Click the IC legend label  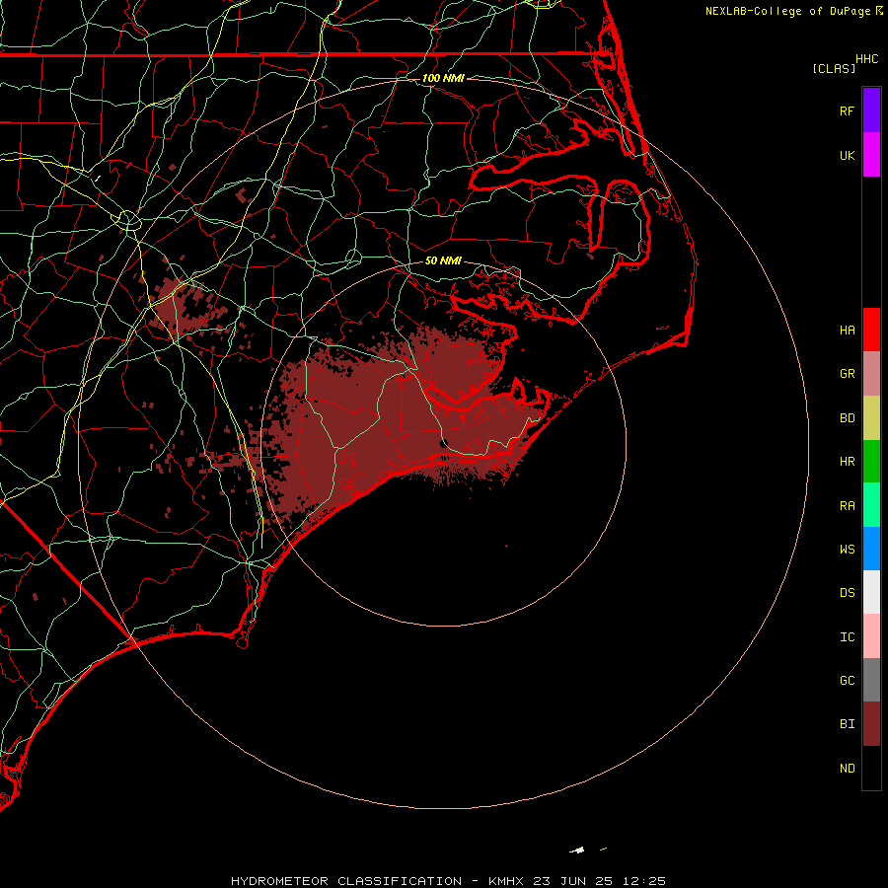[847, 637]
